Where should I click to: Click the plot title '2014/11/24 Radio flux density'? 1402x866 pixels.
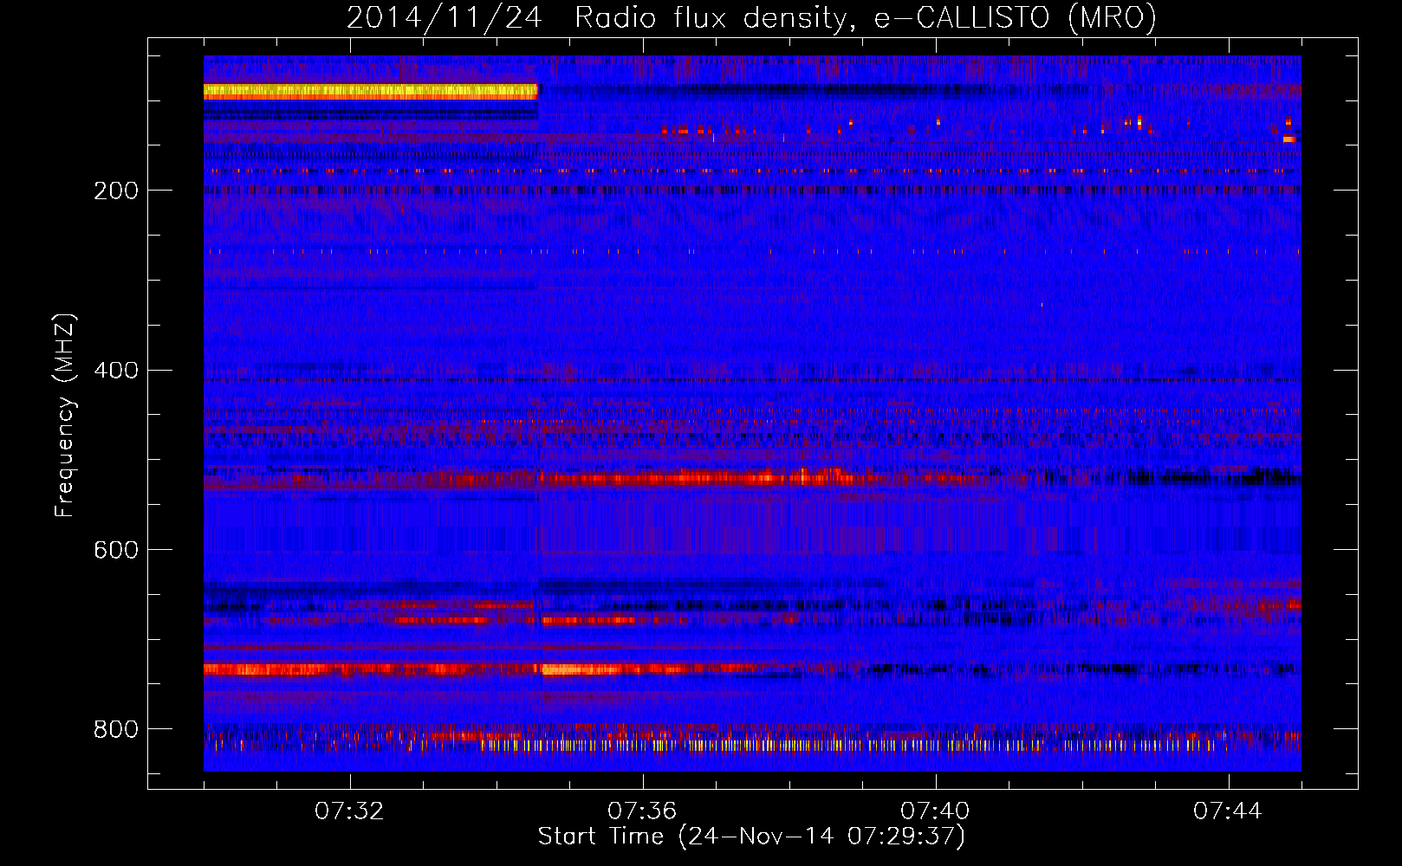point(751,17)
